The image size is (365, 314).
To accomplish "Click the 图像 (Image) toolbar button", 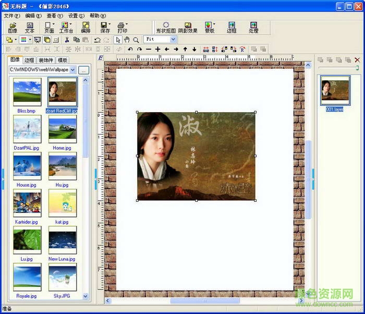I will [x=13, y=27].
